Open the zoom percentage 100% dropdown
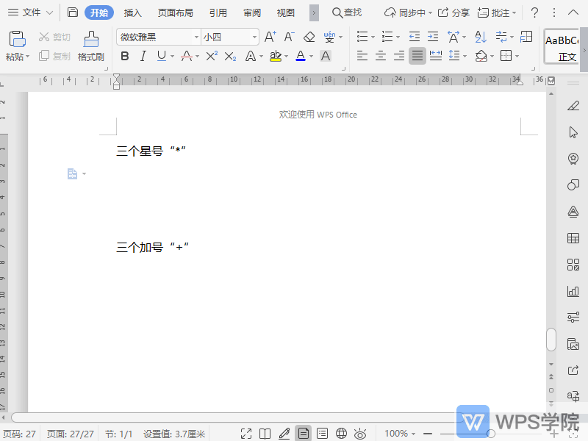The height and width of the screenshot is (441, 588). click(400, 434)
